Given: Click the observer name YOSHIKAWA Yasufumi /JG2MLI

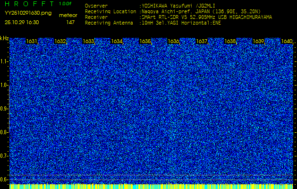Looking at the screenshot, I should click(178, 6).
